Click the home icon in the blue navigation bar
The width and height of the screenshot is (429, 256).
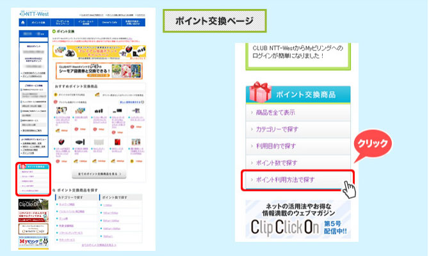[x=23, y=22]
